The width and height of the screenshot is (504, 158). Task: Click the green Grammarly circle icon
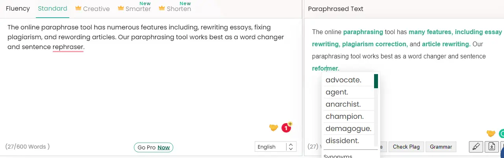[x=501, y=134]
